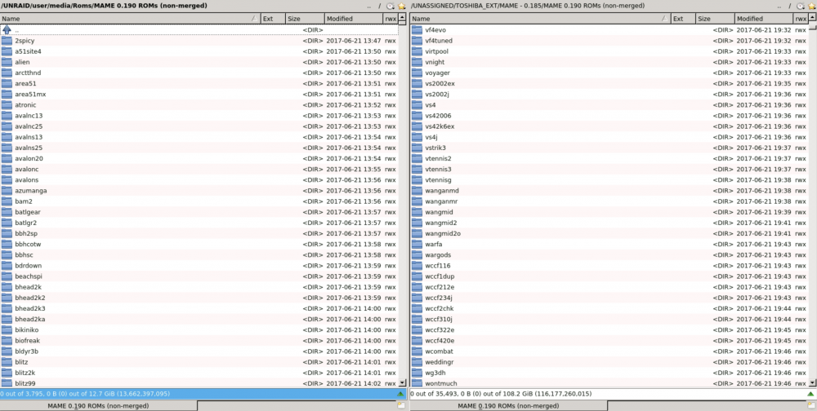817x411 pixels.
Task: Sort right panel by Name column
Action: [x=540, y=19]
